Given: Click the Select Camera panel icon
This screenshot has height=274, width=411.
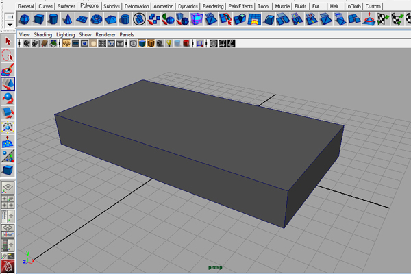Looking at the screenshot, I should tap(26, 44).
